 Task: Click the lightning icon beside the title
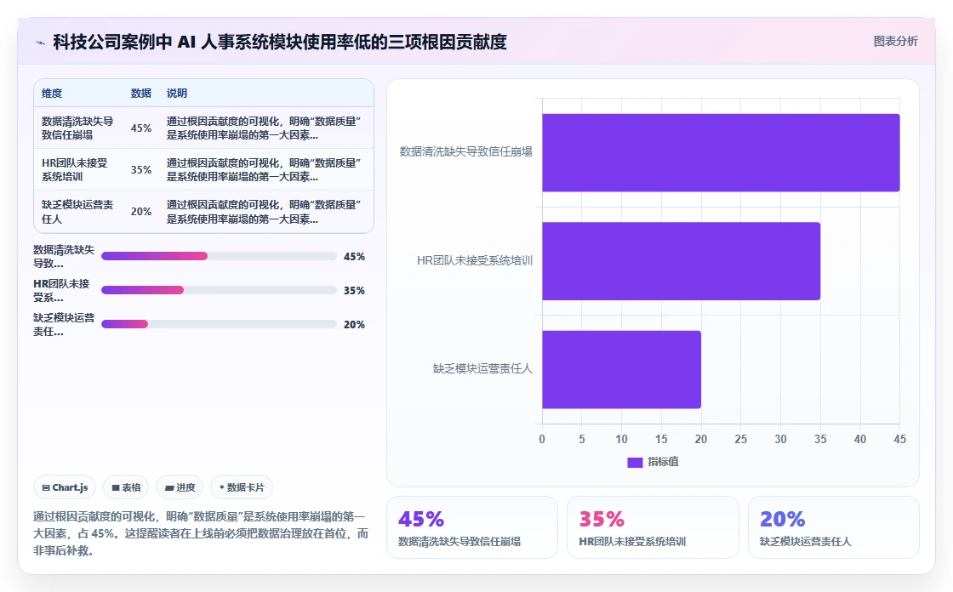point(41,43)
